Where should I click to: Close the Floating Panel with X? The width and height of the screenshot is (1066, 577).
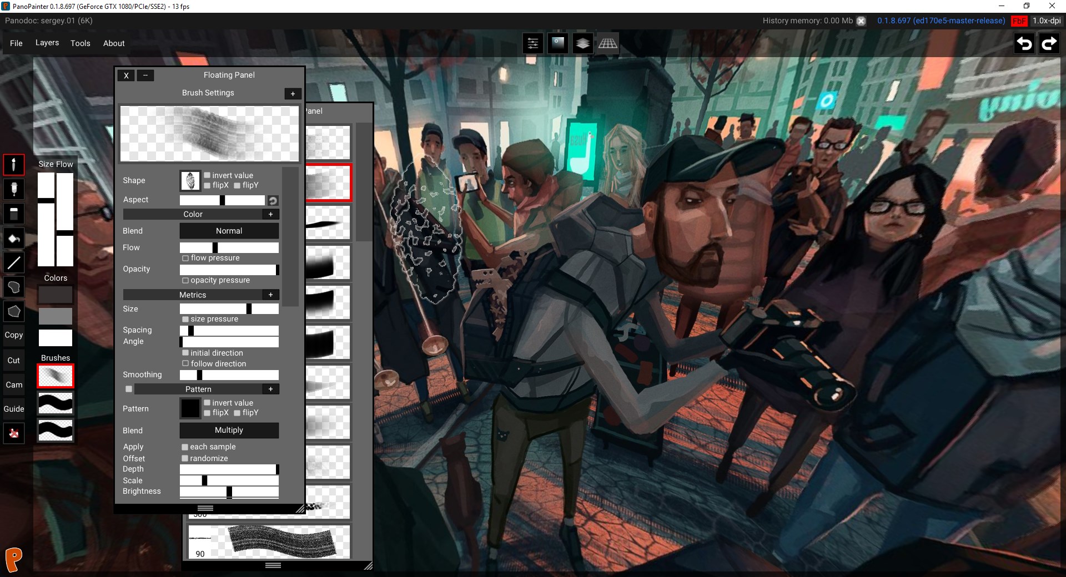pos(126,75)
